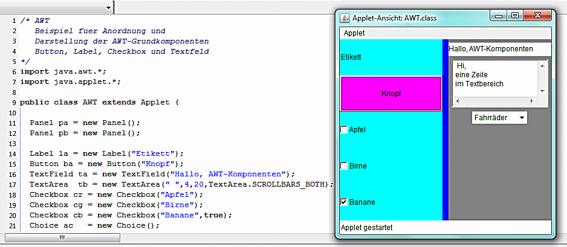This screenshot has height=247, width=567.
Task: Expand the dropdown above the code editor
Action: pyautogui.click(x=108, y=8)
